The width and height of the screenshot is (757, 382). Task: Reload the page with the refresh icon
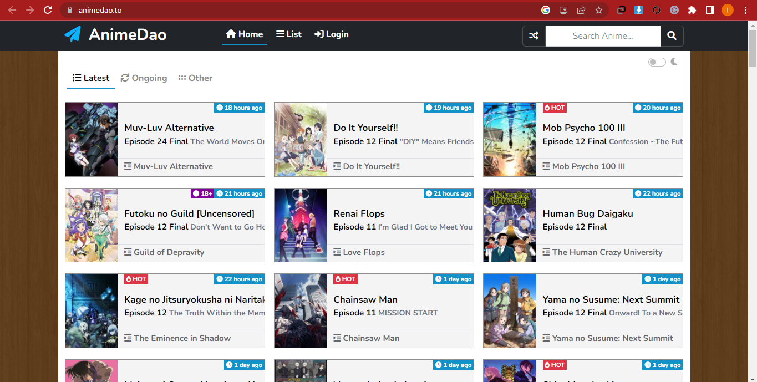[x=48, y=10]
